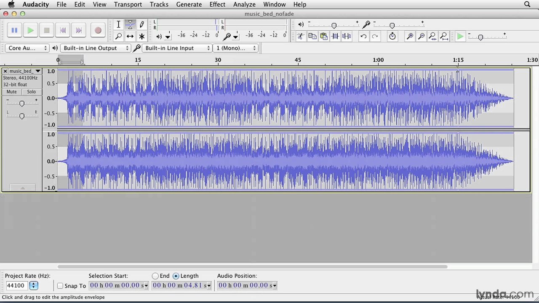Open the Analyze menu

click(x=244, y=4)
